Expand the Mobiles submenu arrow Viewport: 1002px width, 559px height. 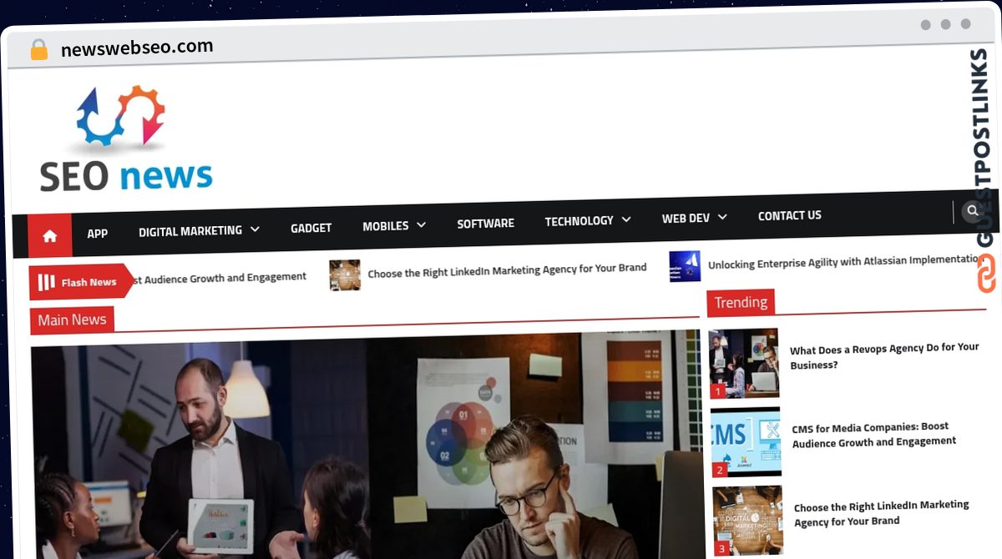tap(421, 224)
